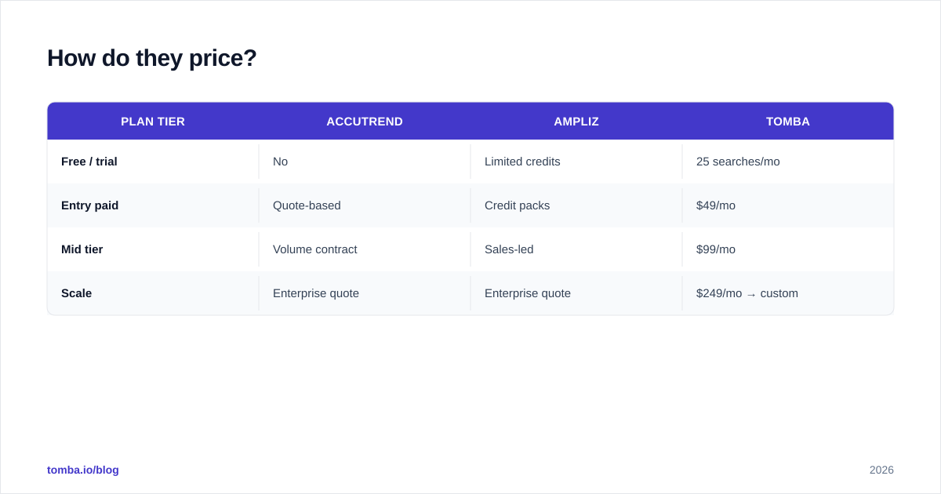Screen dimensions: 941x494
Task: Select the TOMBA column header
Action: pos(788,122)
